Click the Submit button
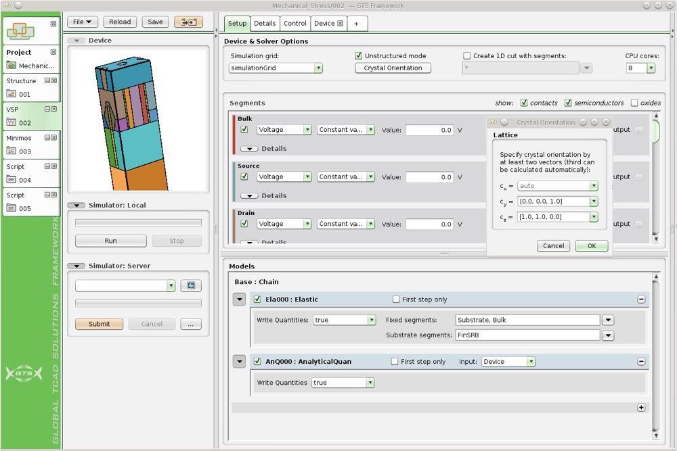Screen dimensions: 677x451 [x=100, y=324]
